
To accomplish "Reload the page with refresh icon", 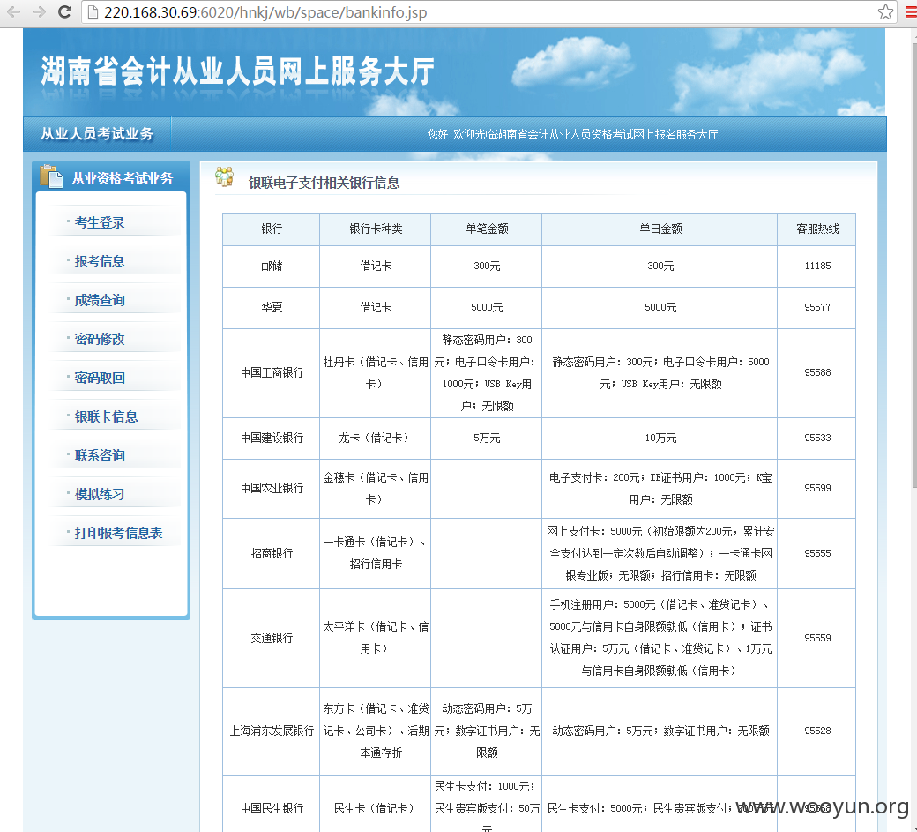I will pyautogui.click(x=65, y=11).
